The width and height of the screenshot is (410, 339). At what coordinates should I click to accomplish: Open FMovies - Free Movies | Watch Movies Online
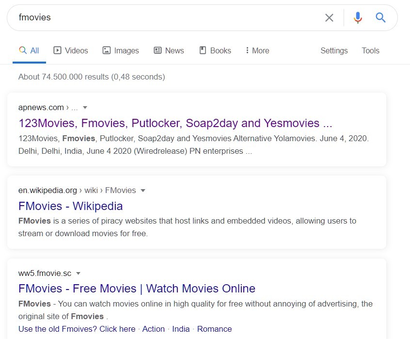click(137, 289)
